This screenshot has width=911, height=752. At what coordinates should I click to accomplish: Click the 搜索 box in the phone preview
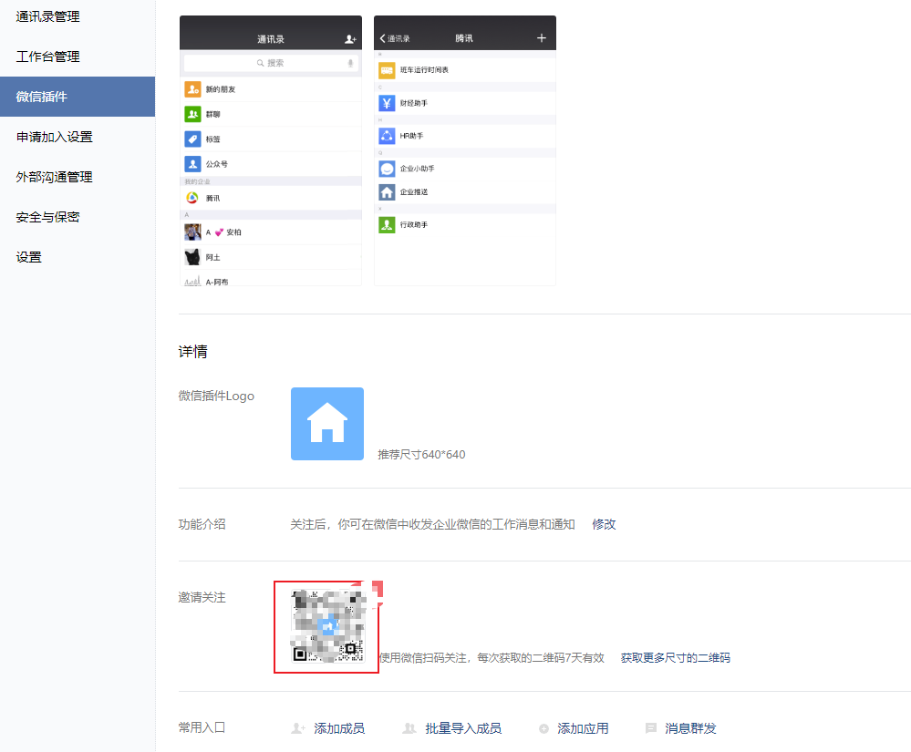point(271,63)
